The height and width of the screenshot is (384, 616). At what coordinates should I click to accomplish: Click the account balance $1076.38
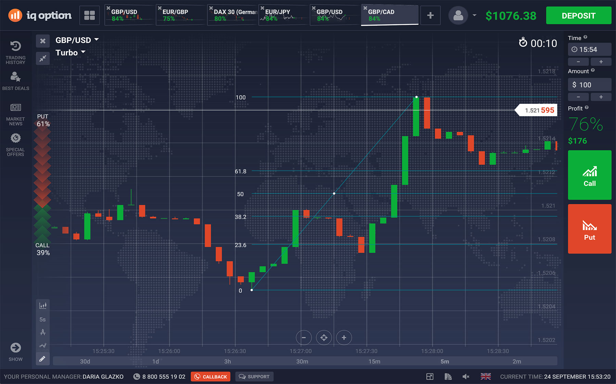(x=511, y=16)
